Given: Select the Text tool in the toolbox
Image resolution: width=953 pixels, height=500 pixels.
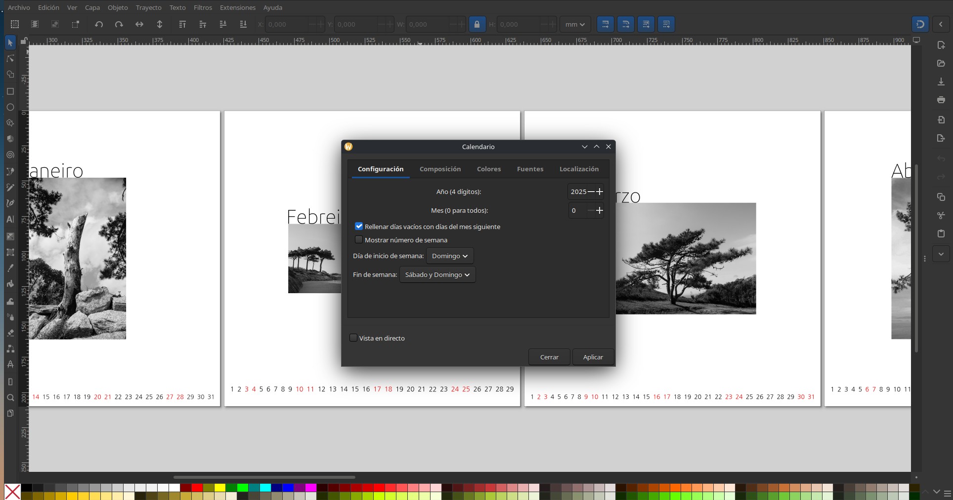Looking at the screenshot, I should [x=10, y=220].
